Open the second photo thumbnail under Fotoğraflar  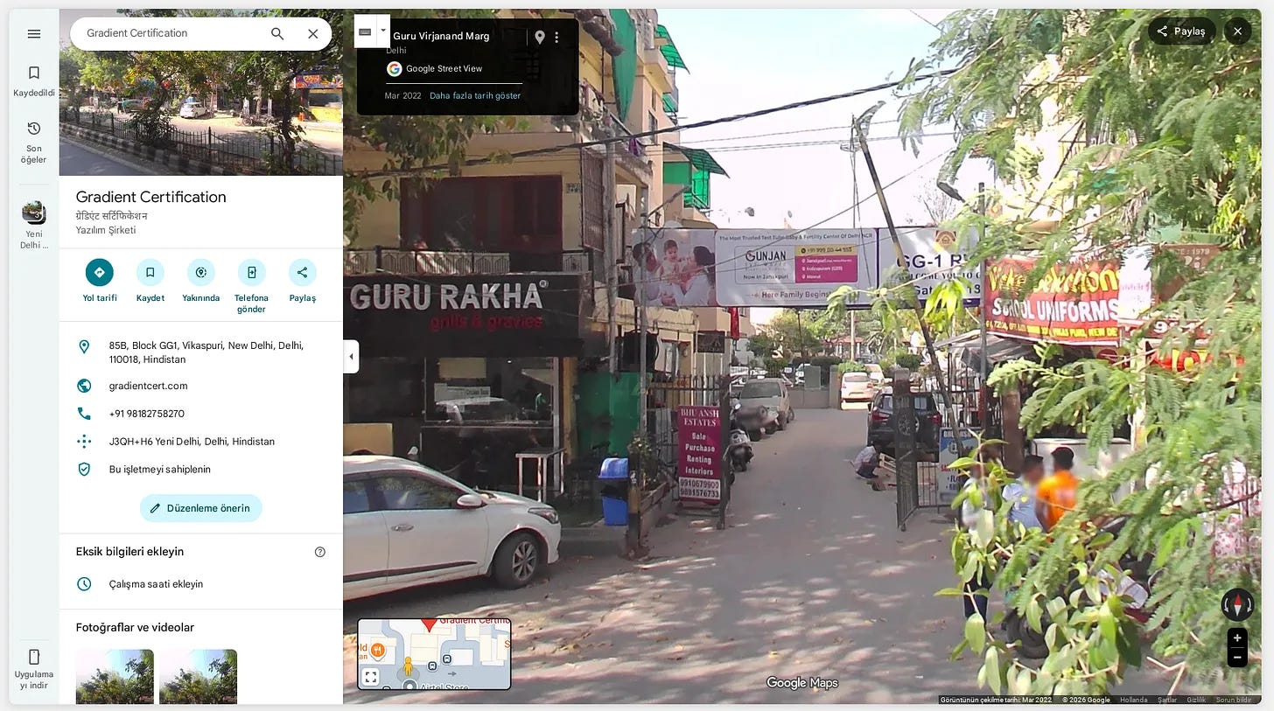click(198, 677)
